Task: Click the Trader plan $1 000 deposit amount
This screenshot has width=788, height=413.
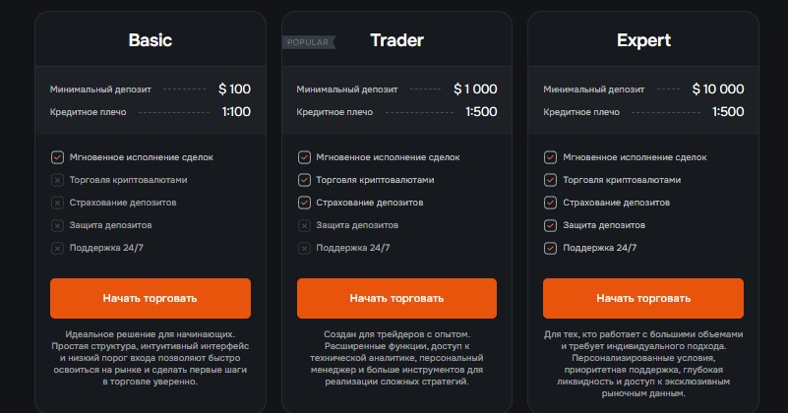Action: point(475,88)
